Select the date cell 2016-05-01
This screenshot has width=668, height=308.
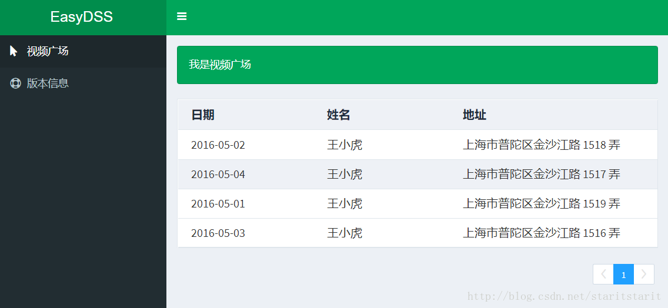click(218, 203)
